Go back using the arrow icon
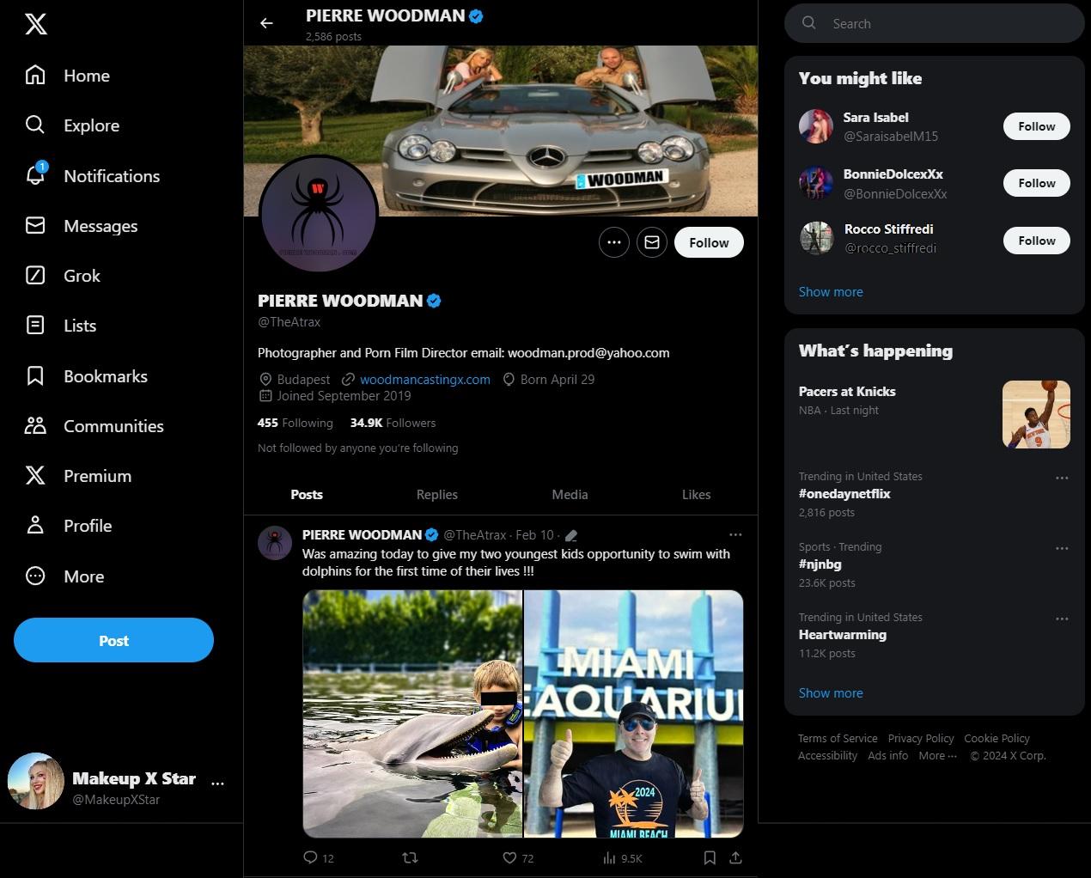The height and width of the screenshot is (878, 1091). 266,23
